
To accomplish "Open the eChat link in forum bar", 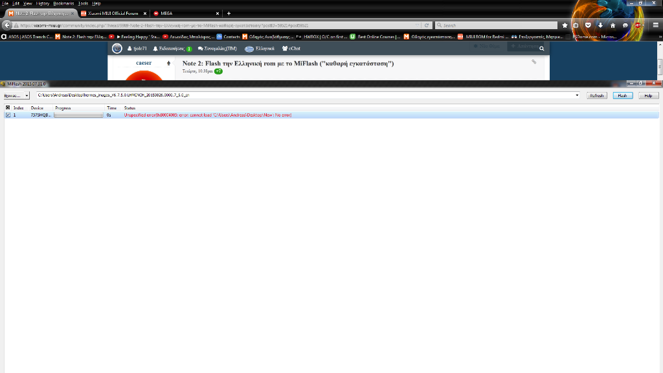I will (x=291, y=49).
